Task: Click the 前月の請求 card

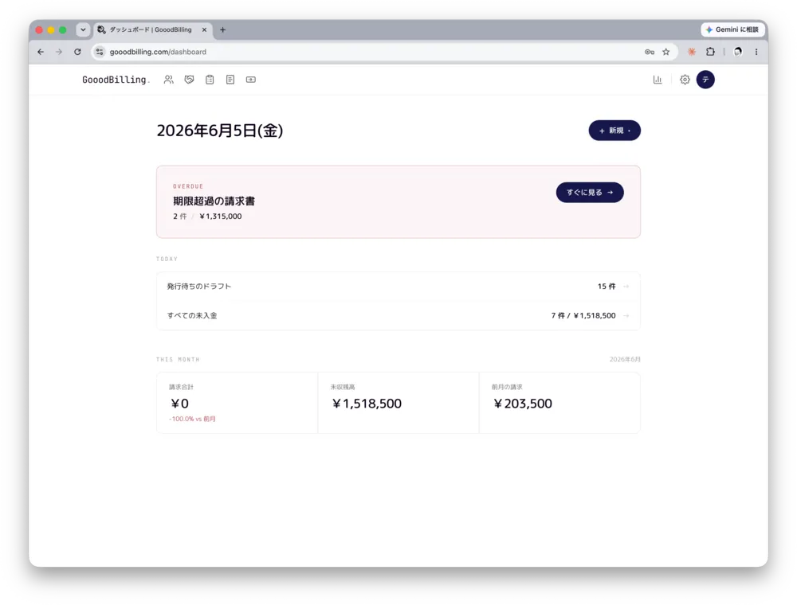Action: point(559,403)
